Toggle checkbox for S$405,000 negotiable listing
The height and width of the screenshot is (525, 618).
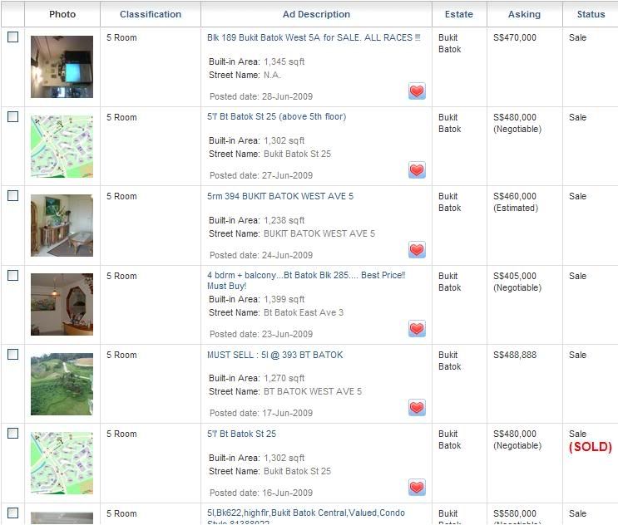click(x=12, y=275)
